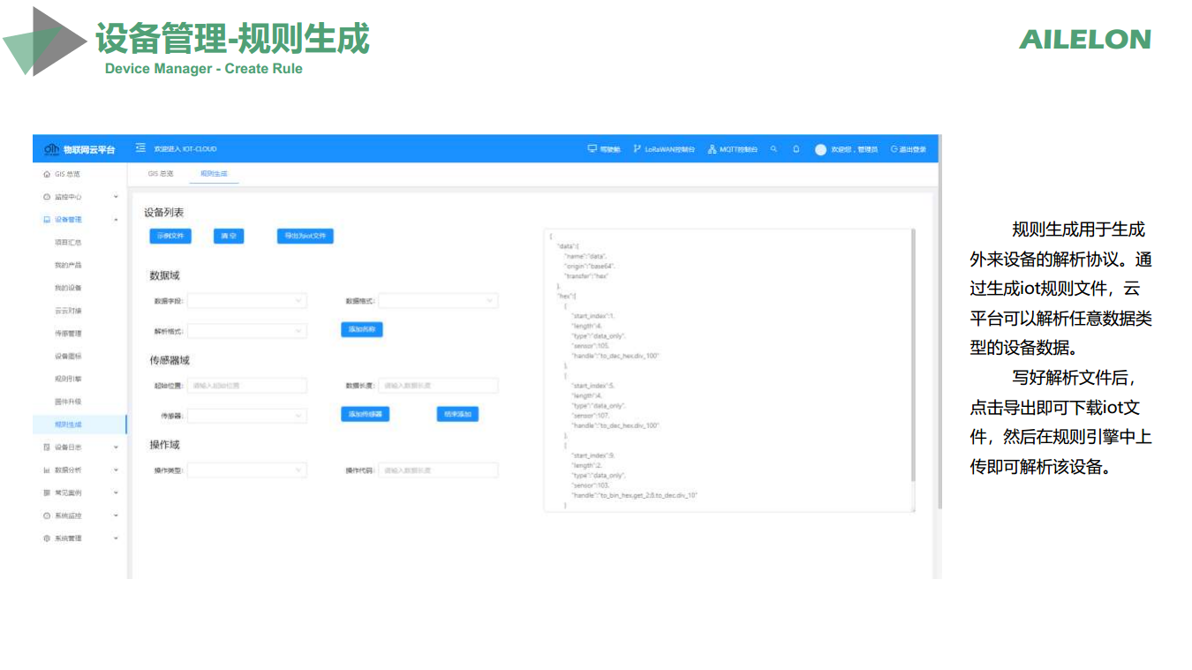Open the 解析格式 dropdown
The image size is (1192, 670).
coord(247,331)
